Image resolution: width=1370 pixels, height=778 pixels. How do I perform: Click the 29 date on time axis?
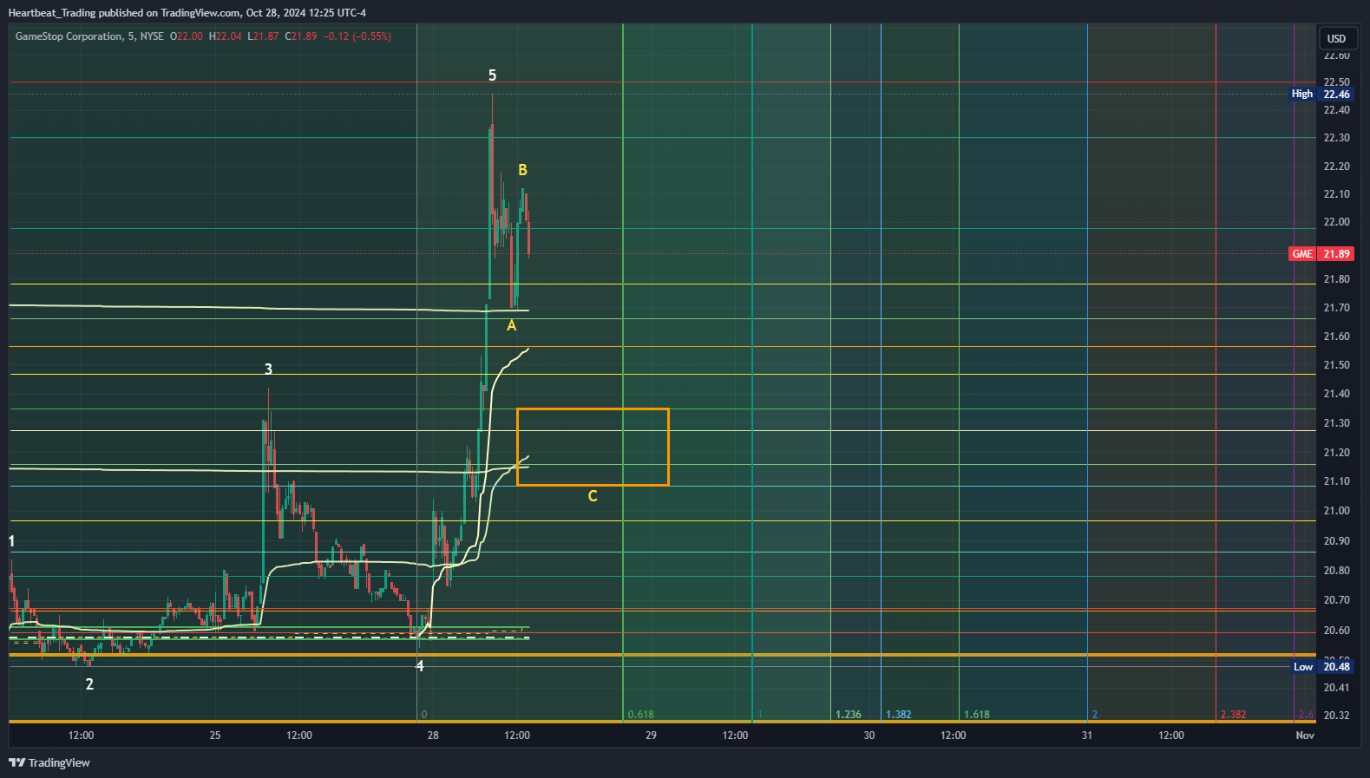click(651, 736)
